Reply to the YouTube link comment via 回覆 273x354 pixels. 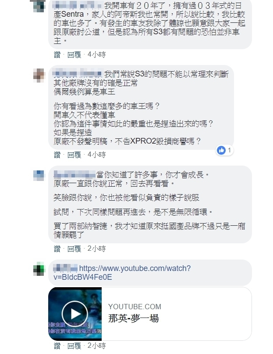(x=74, y=346)
